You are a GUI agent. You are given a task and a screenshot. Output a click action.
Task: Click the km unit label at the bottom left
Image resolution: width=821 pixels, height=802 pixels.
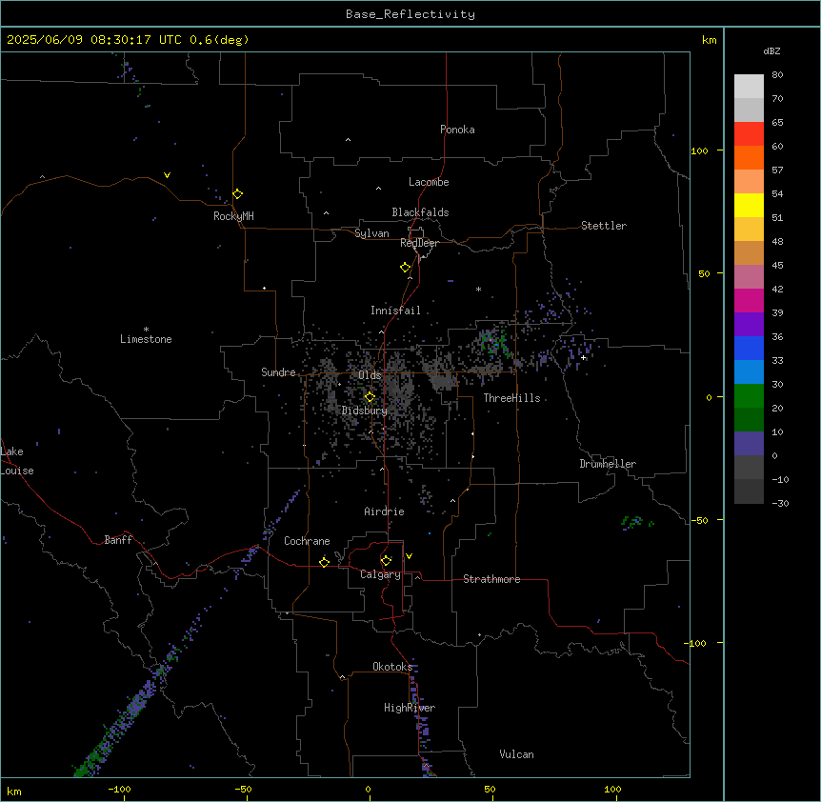click(x=14, y=792)
